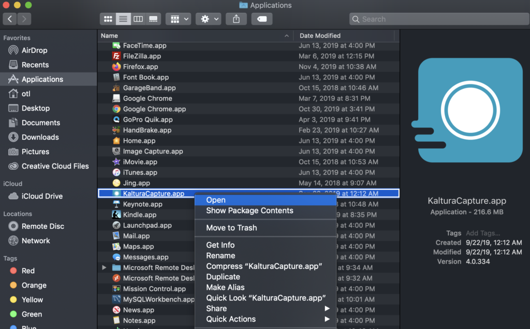The height and width of the screenshot is (329, 530).
Task: Click the Add Tags field in preview
Action: 483,233
